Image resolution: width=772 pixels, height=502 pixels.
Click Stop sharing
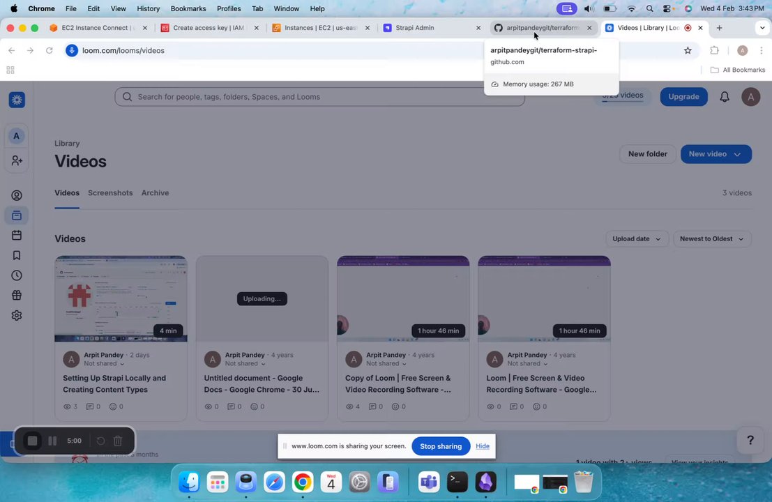[x=441, y=446]
